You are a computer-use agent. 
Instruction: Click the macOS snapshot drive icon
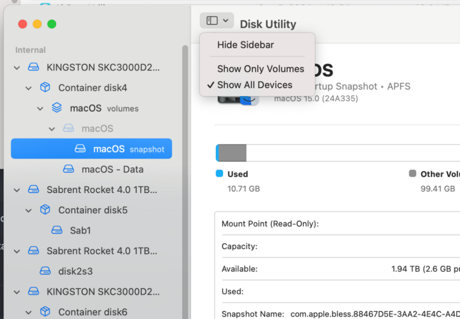(x=80, y=148)
